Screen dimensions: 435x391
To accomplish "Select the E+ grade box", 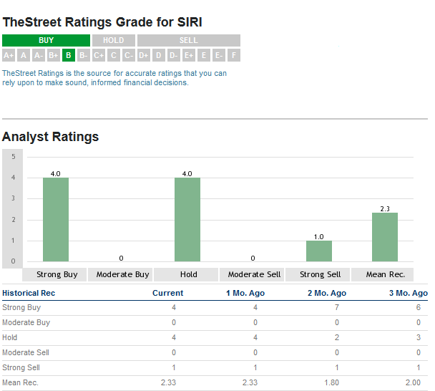I will tap(189, 55).
